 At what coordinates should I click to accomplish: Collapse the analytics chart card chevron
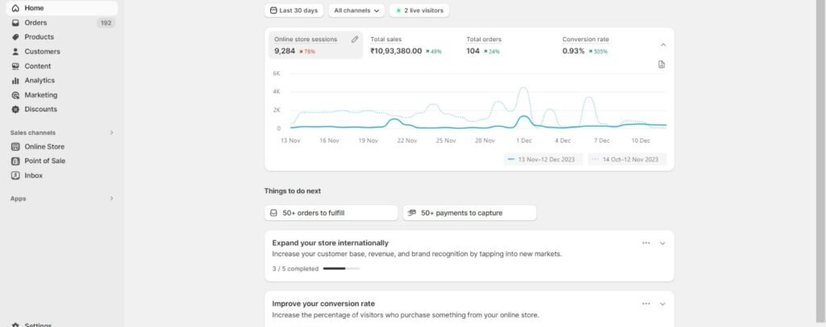(663, 45)
